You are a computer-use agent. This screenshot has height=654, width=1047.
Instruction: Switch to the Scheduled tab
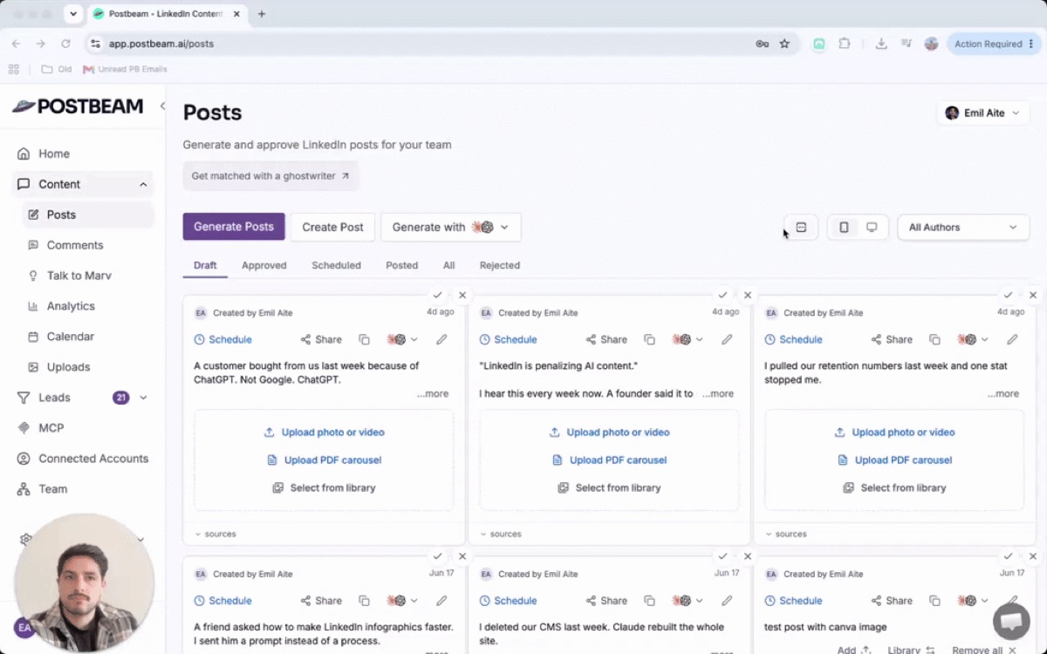(x=336, y=265)
